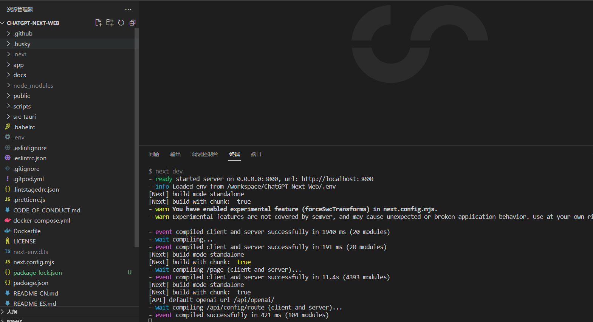Click the license icon beside LICENSE
593x322 pixels.
pyautogui.click(x=8, y=241)
